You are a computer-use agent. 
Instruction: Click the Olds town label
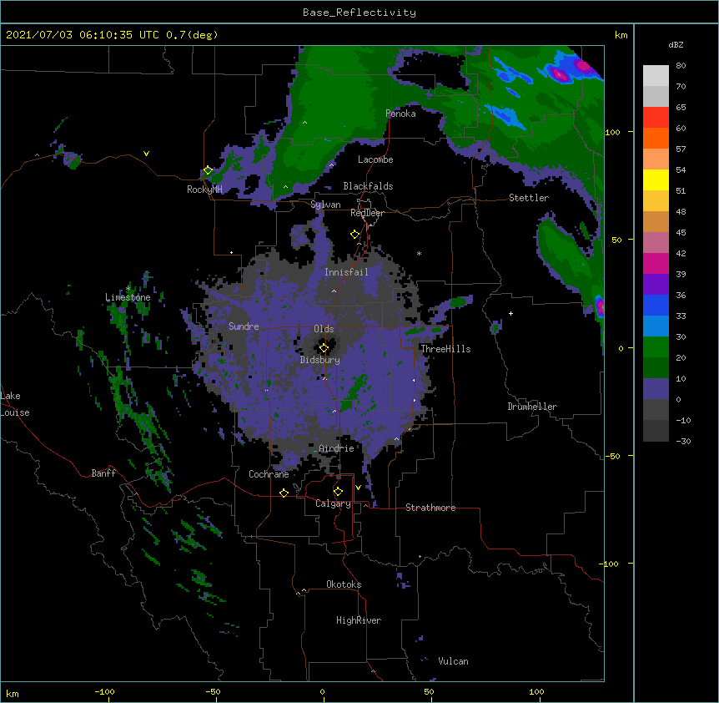point(324,329)
